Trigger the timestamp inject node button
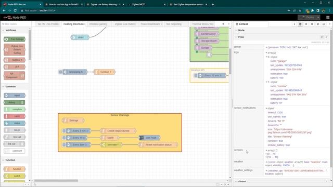 point(60,72)
